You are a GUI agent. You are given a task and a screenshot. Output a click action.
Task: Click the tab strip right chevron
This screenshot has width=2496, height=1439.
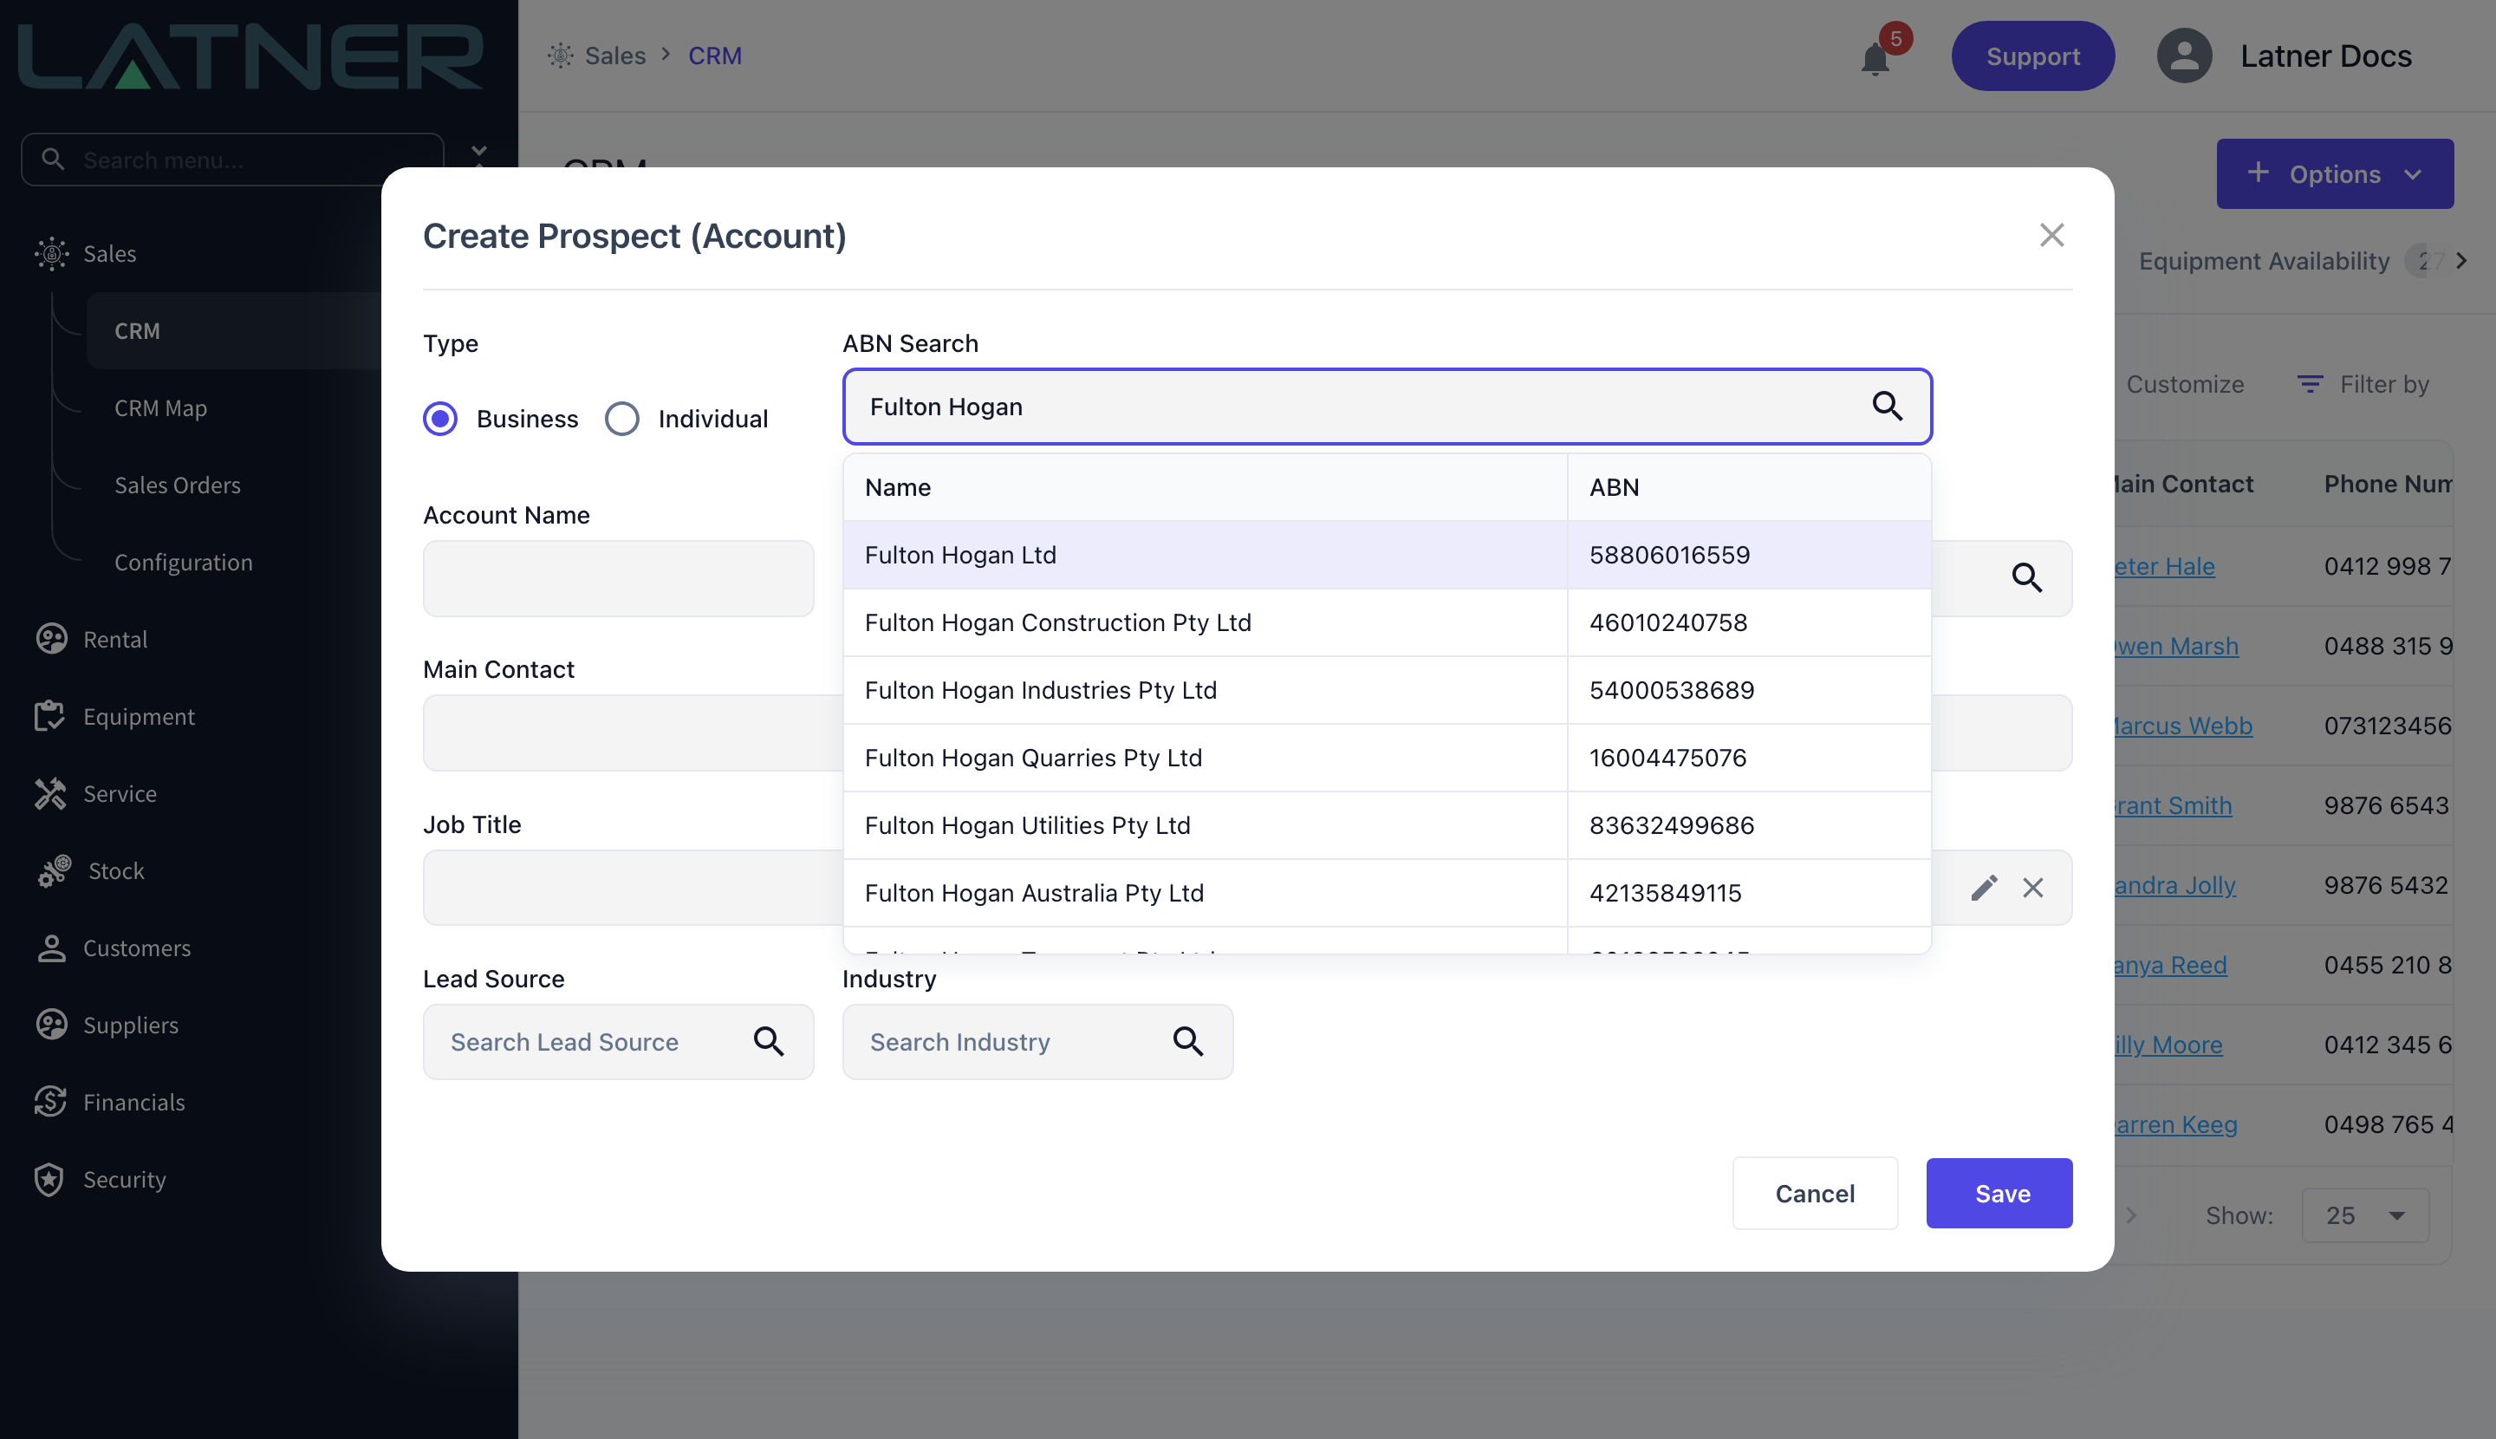point(2461,261)
